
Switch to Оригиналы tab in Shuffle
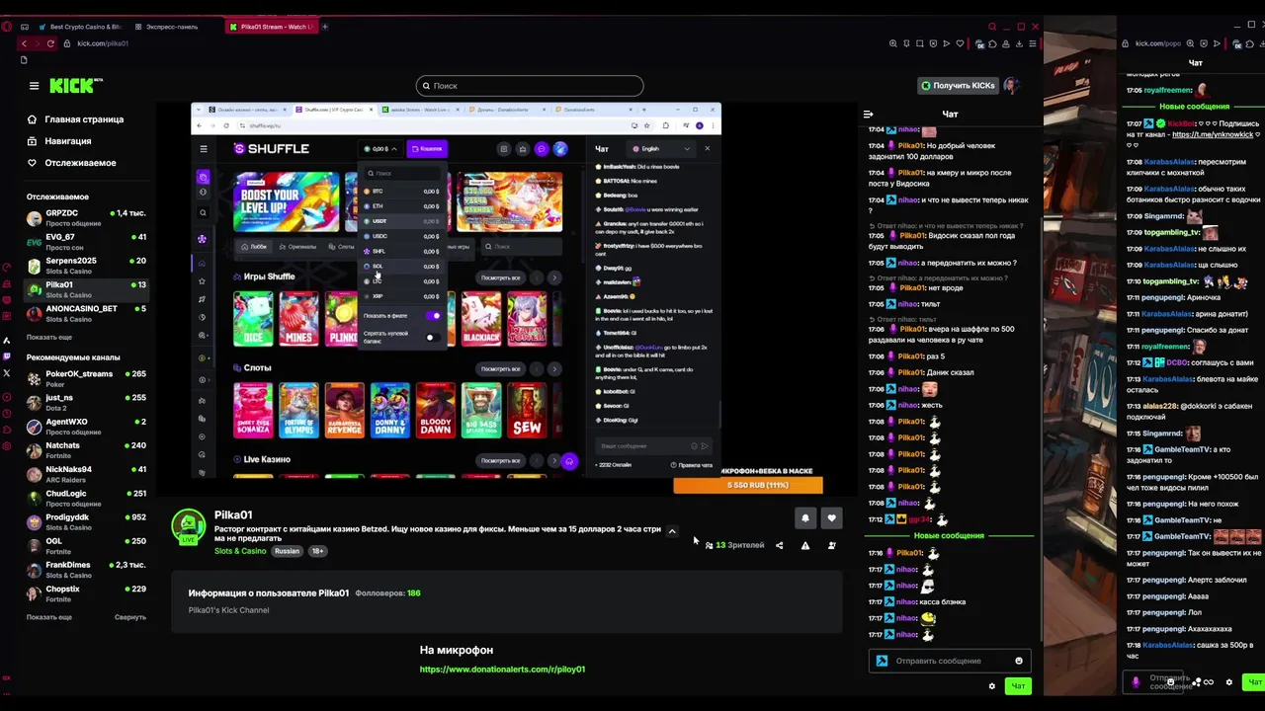pyautogui.click(x=298, y=247)
